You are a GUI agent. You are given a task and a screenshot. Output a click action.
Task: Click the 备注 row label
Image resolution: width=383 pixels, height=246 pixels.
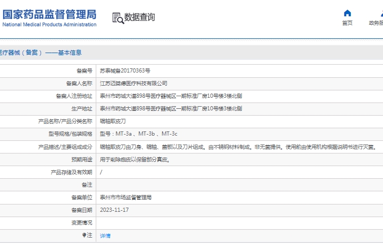[87, 185]
